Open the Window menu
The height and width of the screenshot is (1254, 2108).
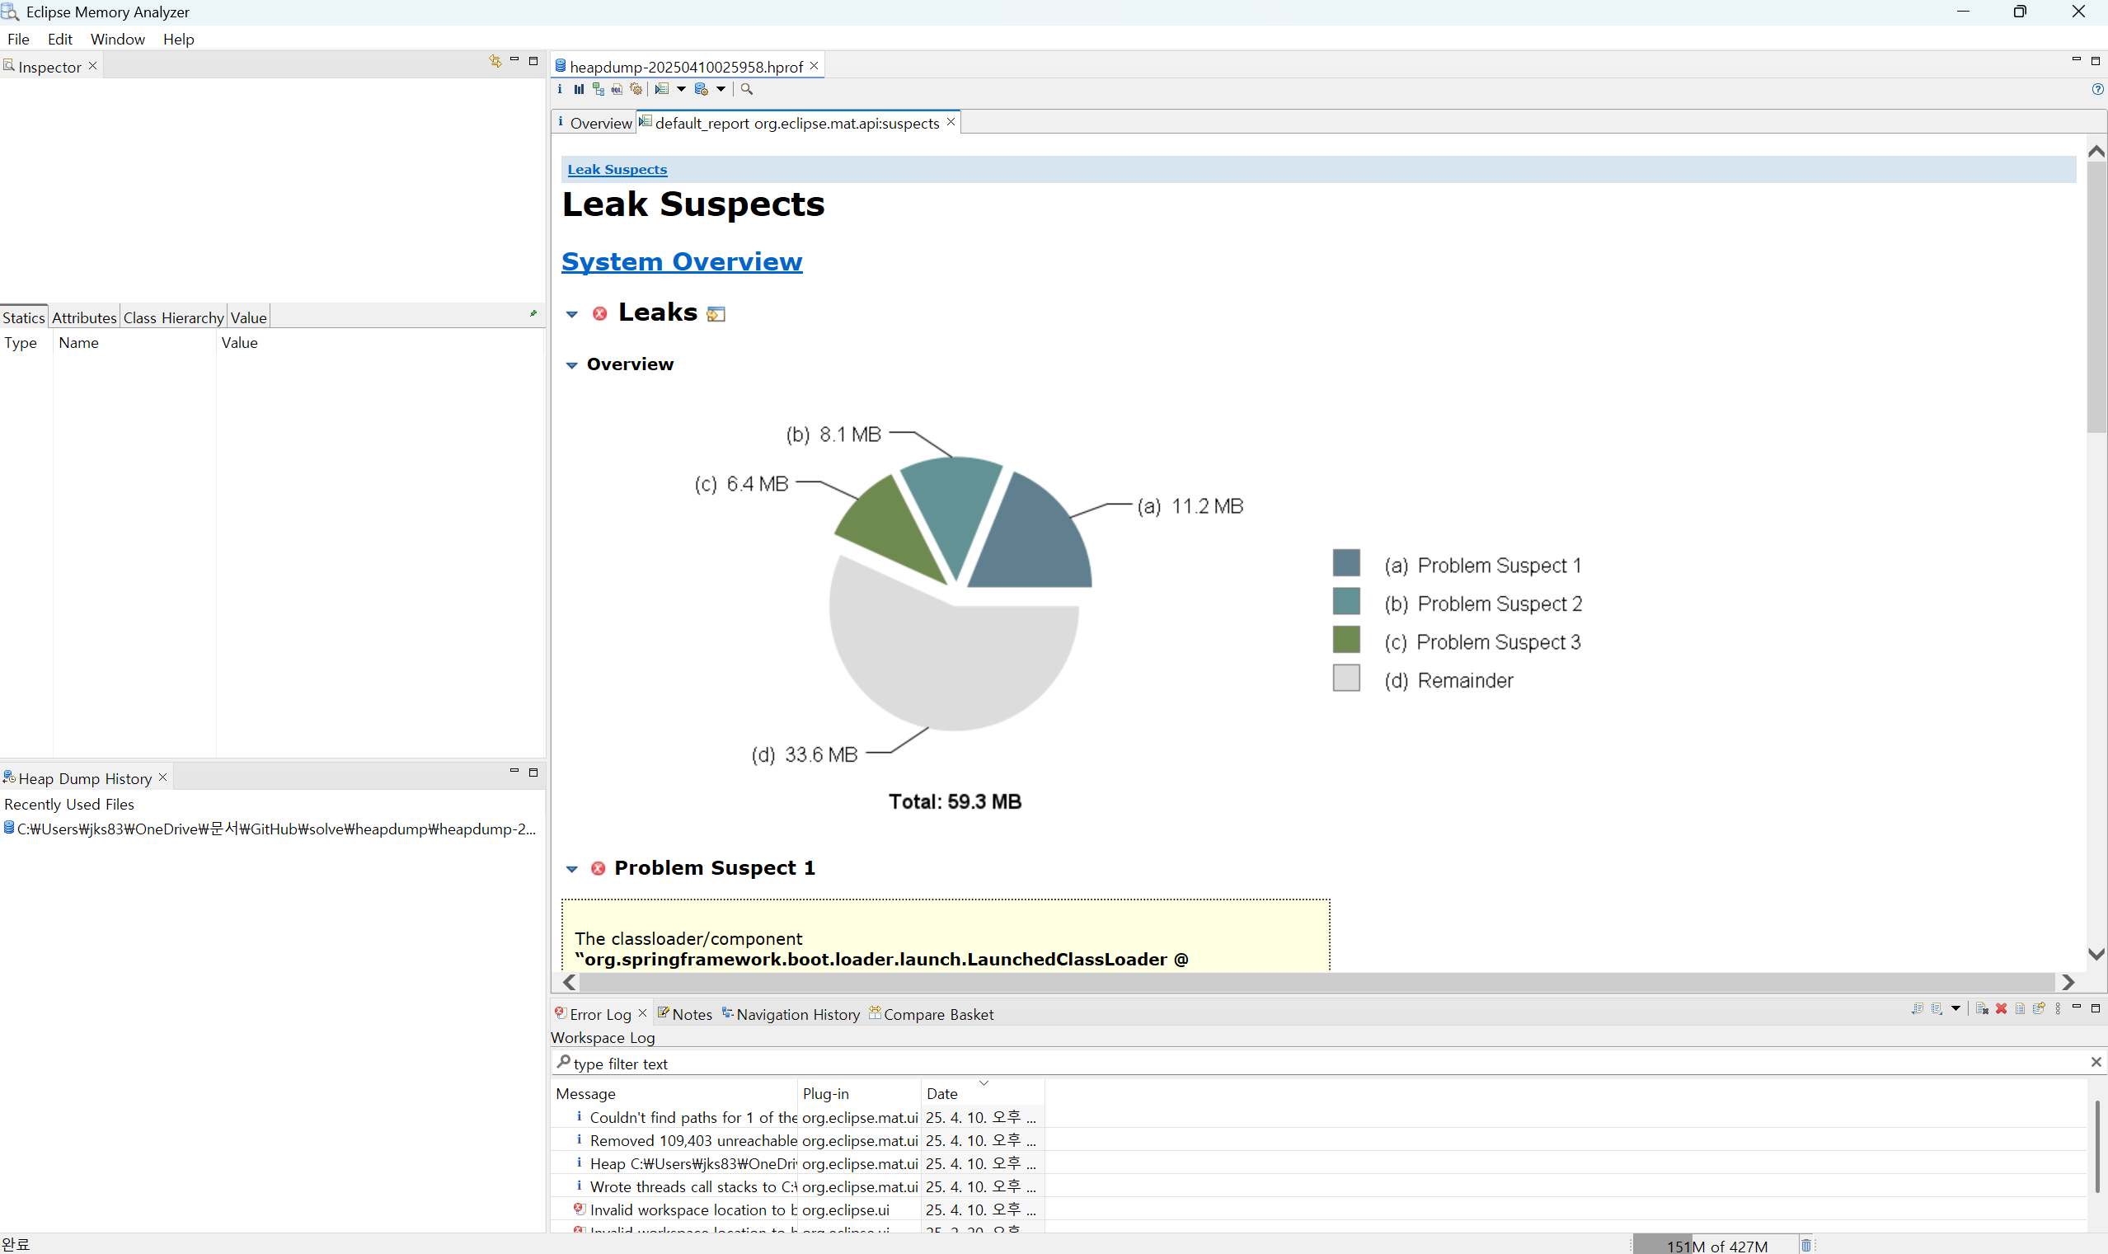pos(117,39)
